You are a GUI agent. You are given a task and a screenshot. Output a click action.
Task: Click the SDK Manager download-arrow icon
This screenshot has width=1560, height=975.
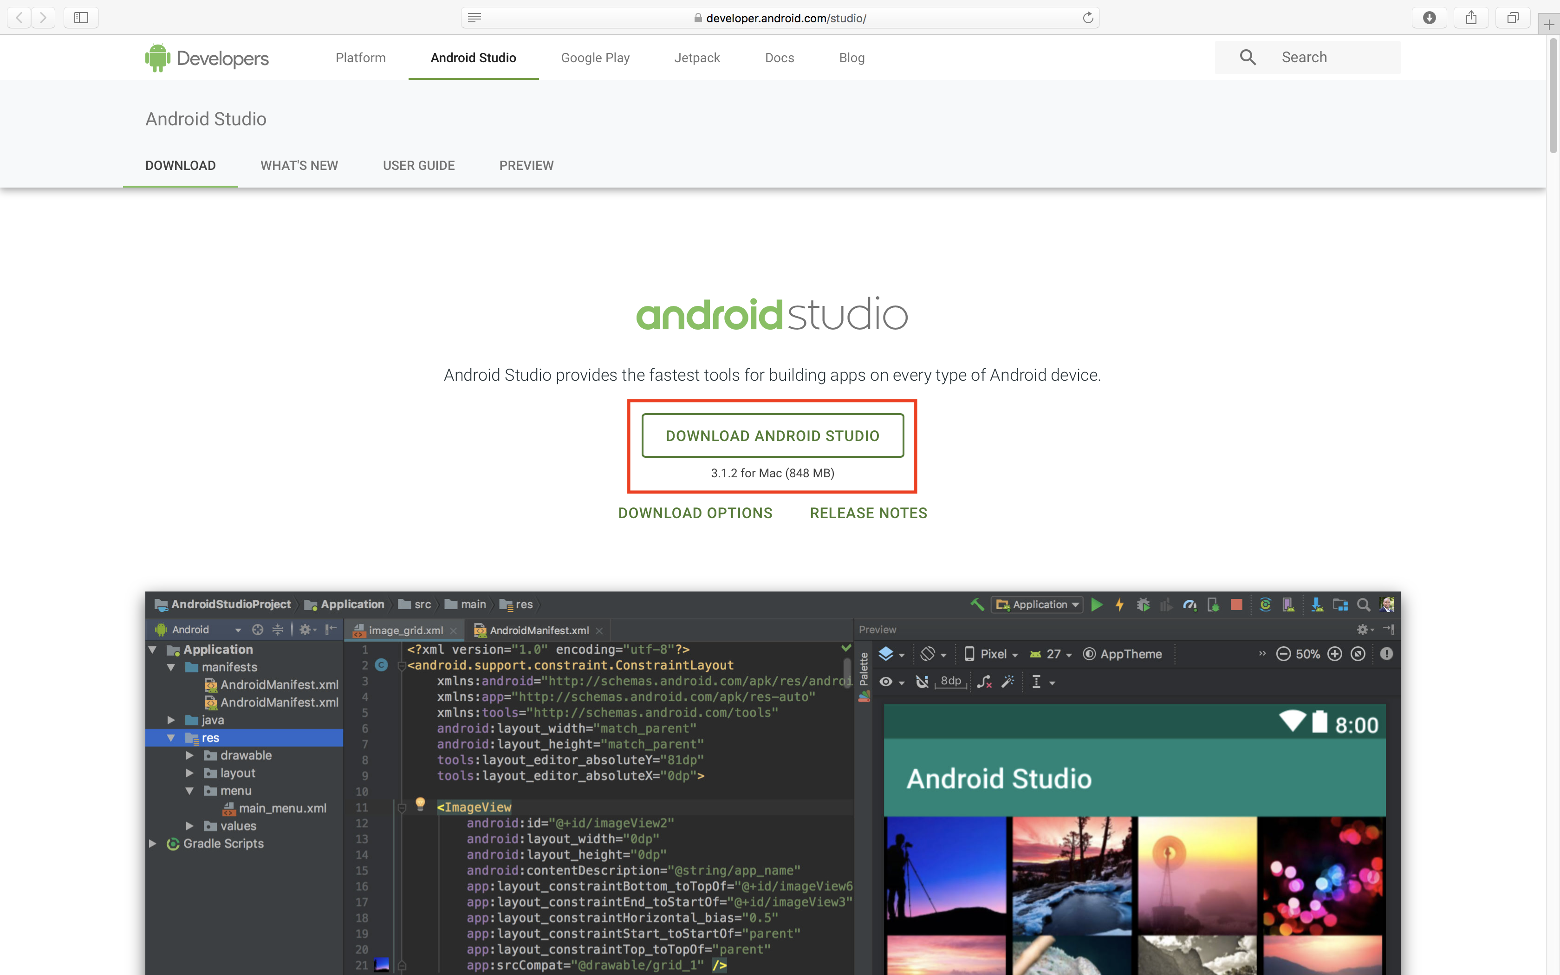1317,604
